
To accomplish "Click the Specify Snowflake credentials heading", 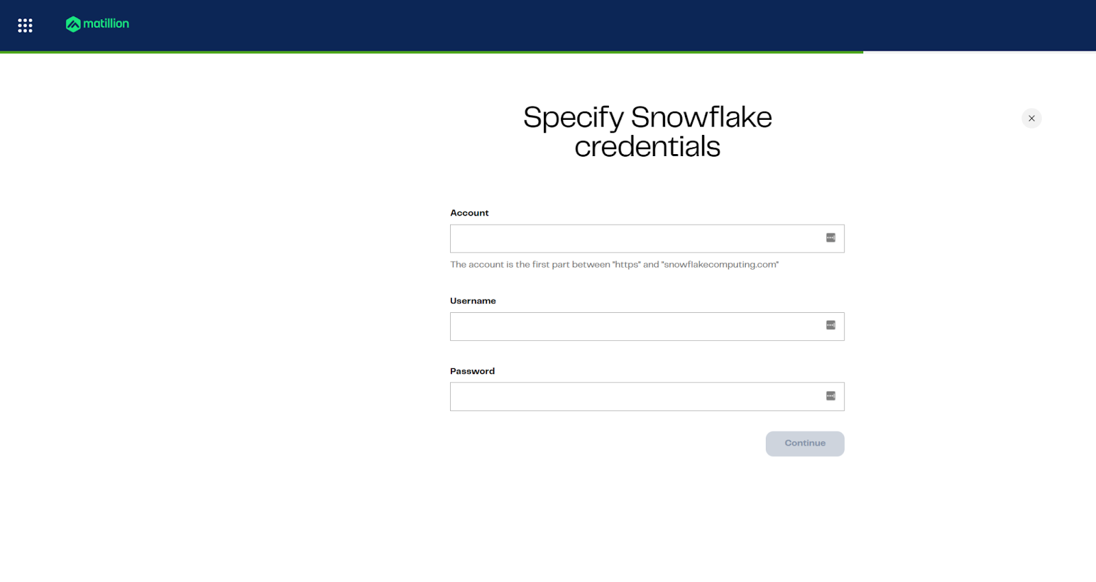I will 647,131.
